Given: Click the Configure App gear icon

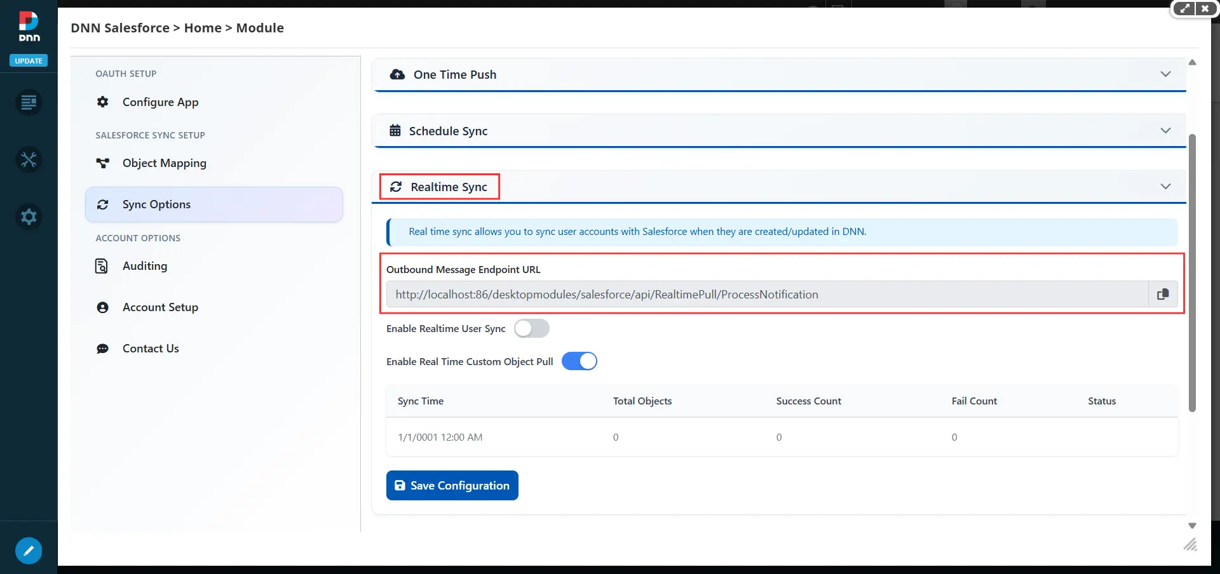Looking at the screenshot, I should point(102,102).
